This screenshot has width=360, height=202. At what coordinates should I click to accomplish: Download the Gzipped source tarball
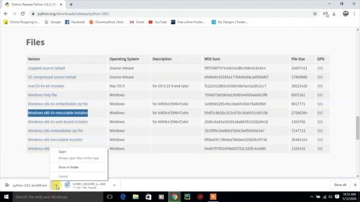pyautogui.click(x=46, y=68)
